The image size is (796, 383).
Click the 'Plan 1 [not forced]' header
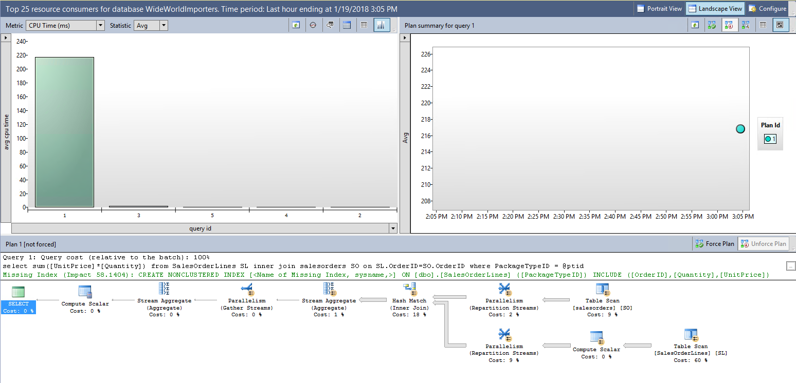tap(30, 244)
